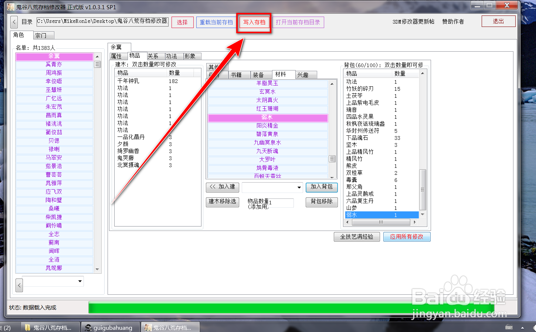Click the 物品数量 input field
This screenshot has width=536, height=332.
(281, 203)
